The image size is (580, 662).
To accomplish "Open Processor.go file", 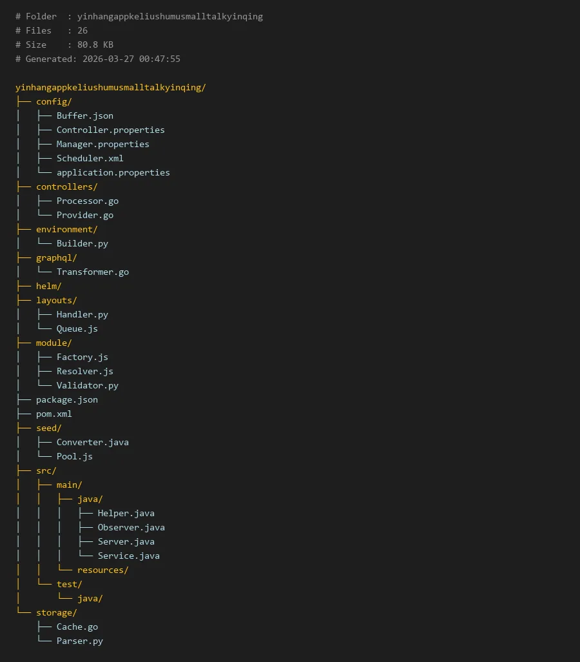I will (x=87, y=201).
